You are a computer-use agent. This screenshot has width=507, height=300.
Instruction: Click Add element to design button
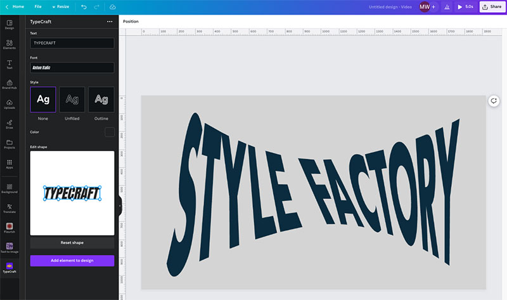(x=72, y=261)
